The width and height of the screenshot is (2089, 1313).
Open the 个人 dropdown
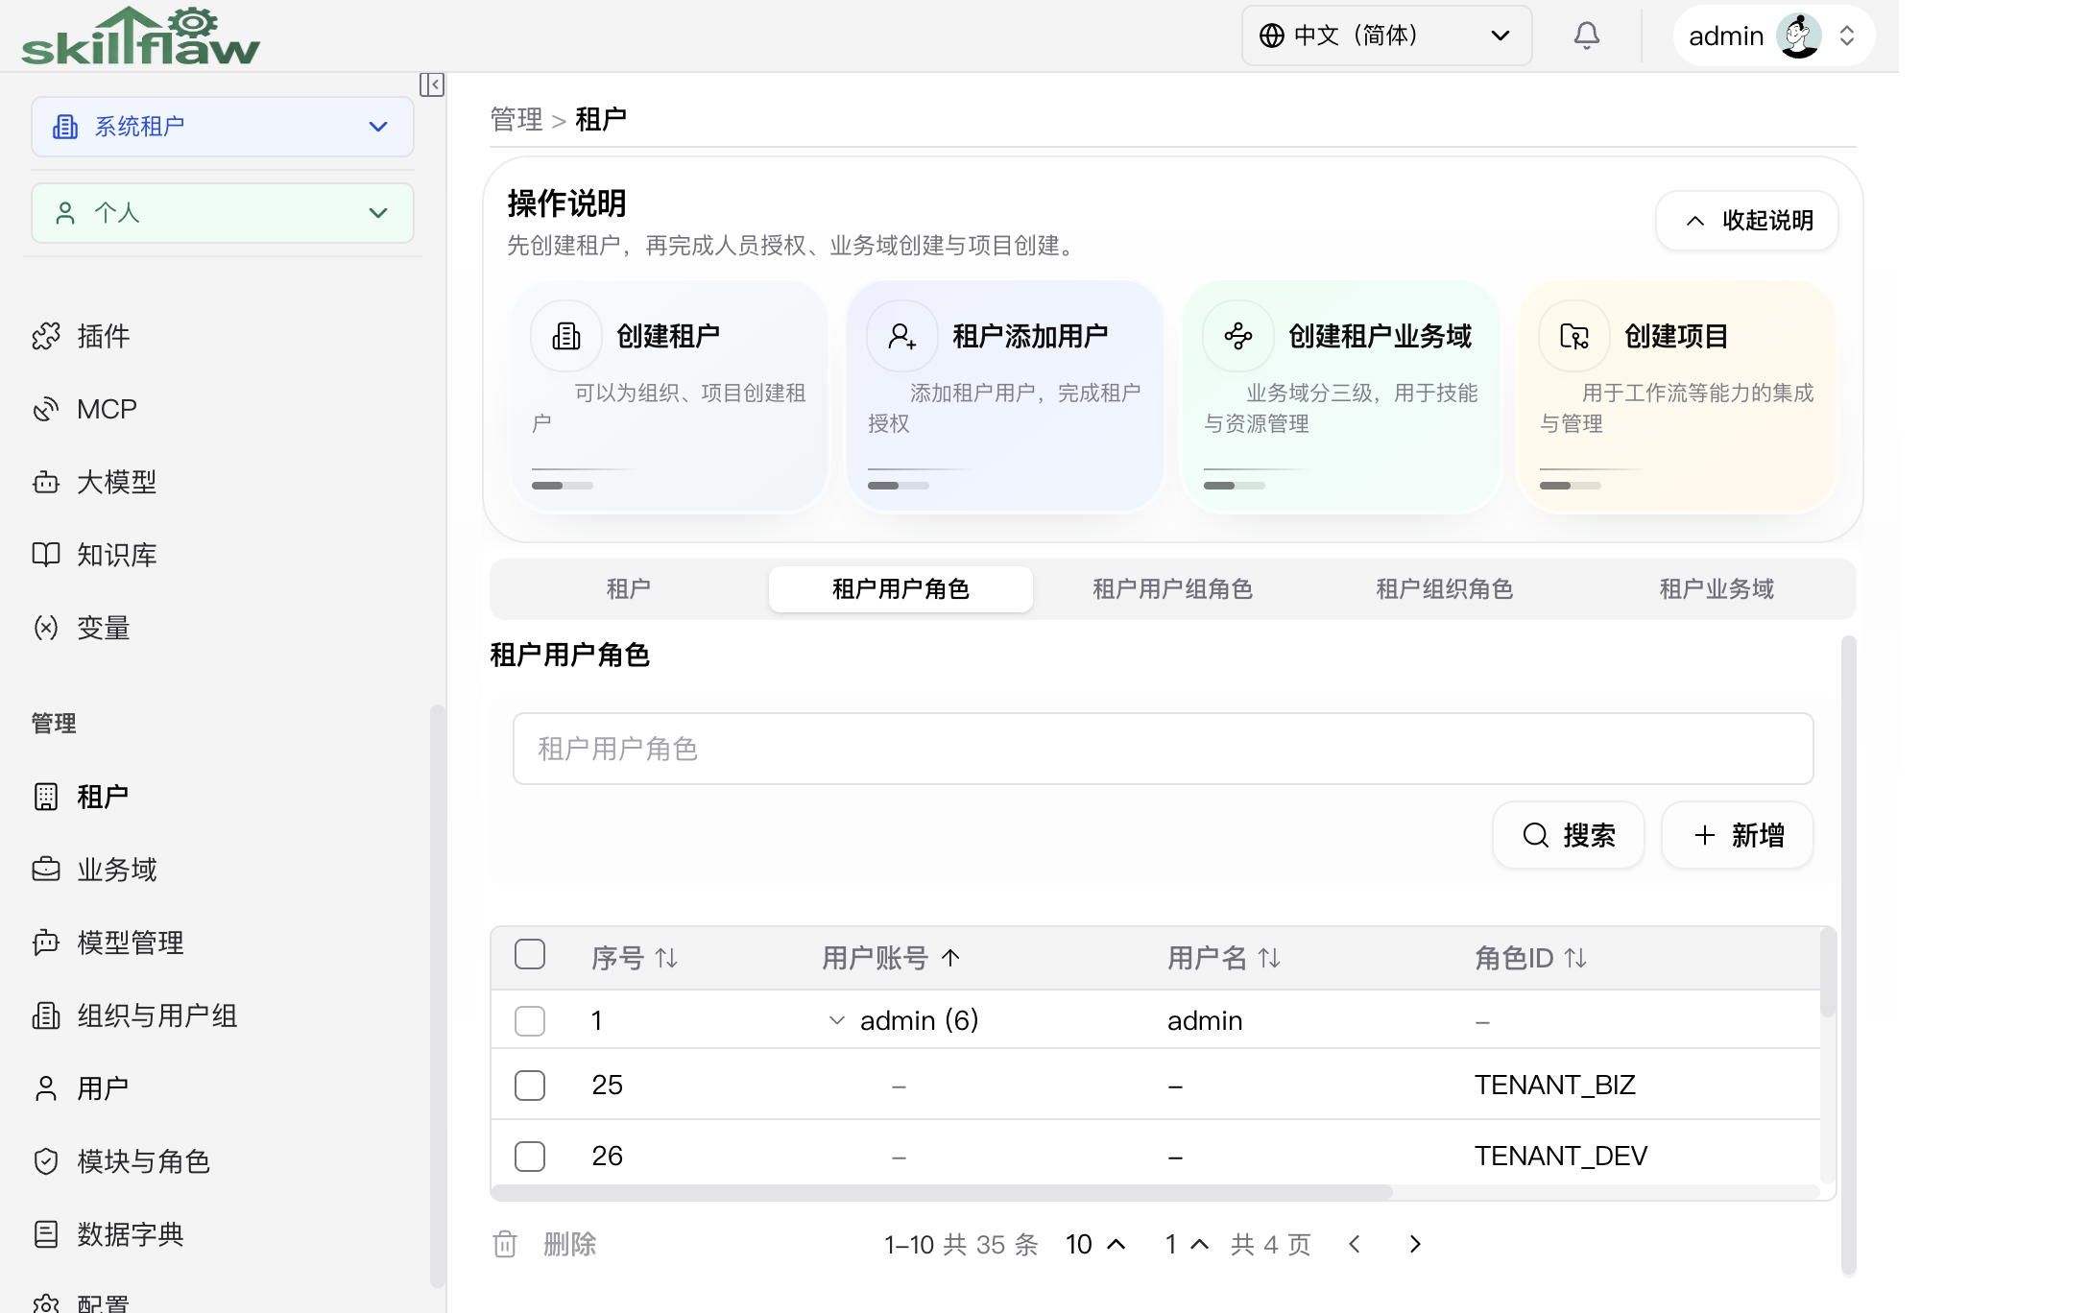[x=223, y=213]
